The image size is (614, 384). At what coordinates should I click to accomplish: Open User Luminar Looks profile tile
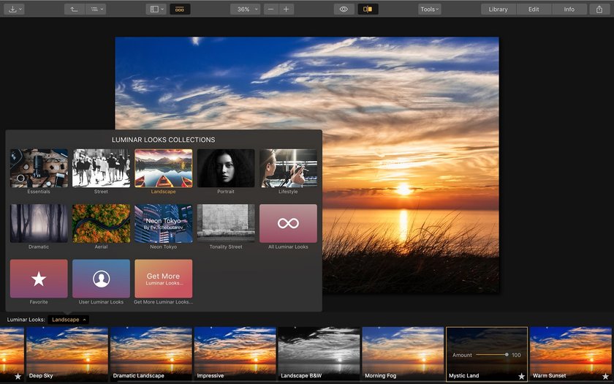(101, 279)
